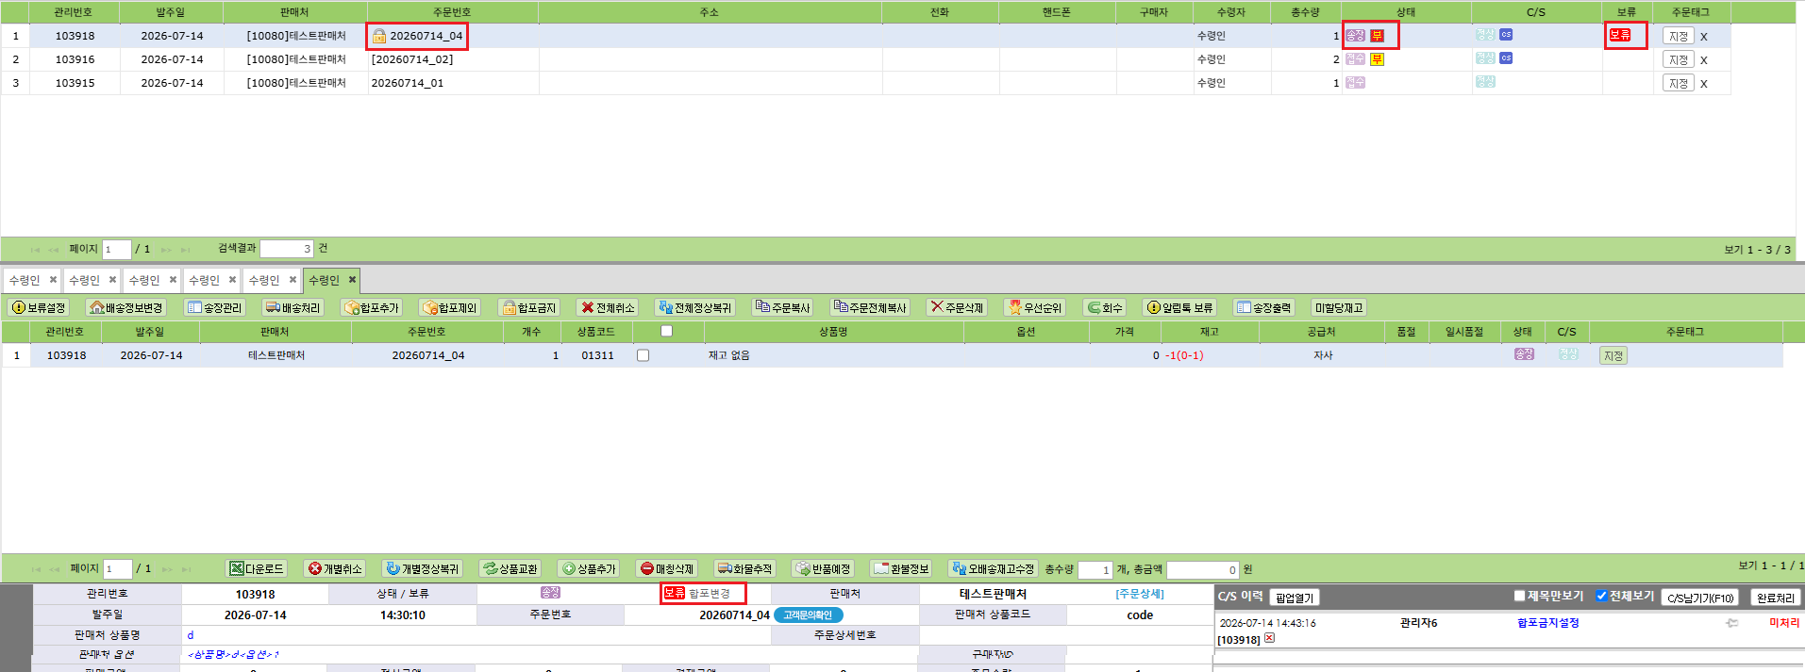The width and height of the screenshot is (1805, 672).
Task: Click 지정 tag button for order 103918 row
Action: pos(1679,36)
